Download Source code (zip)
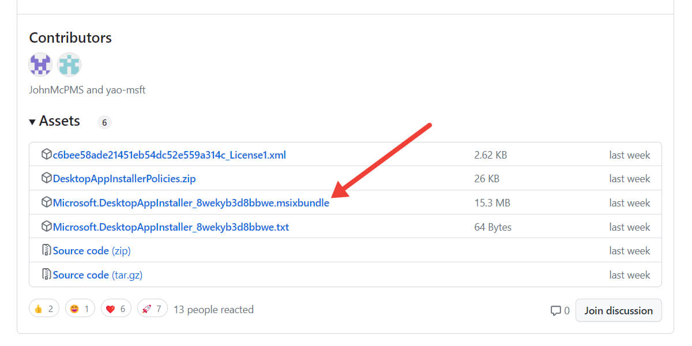 [x=92, y=251]
